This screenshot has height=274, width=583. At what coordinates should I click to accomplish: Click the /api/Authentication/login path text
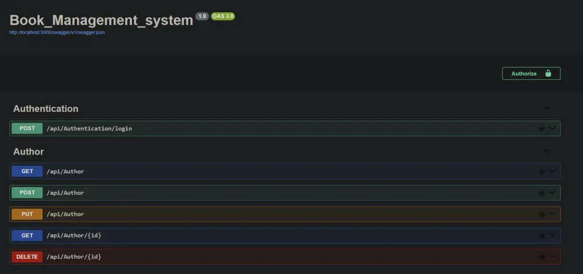point(89,129)
